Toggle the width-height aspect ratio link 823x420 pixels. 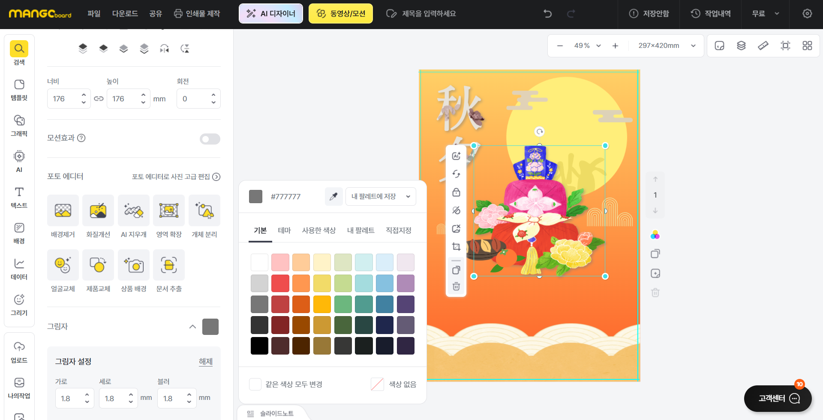pos(99,99)
